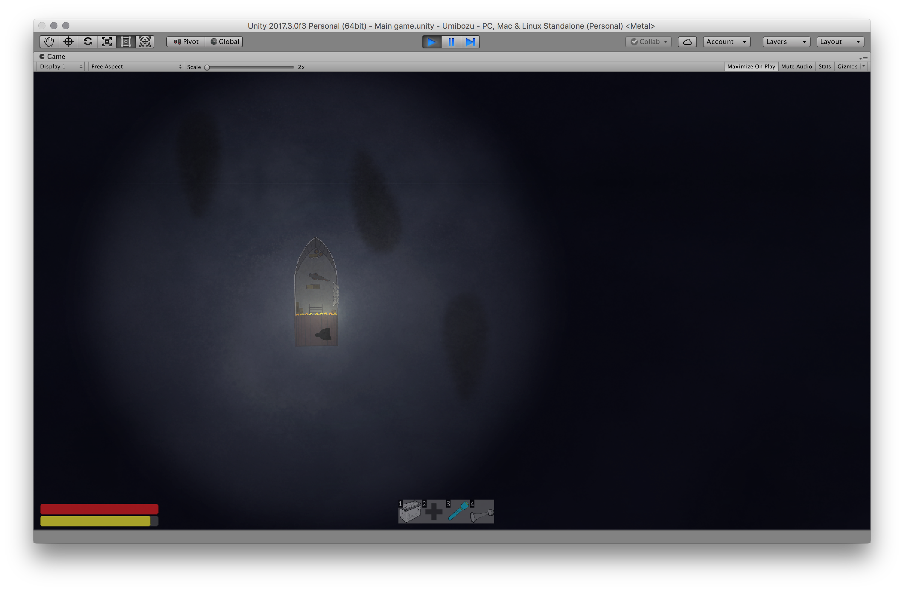Viewport: 904px width, 591px height.
Task: Select the Rect Transform tool
Action: 126,42
